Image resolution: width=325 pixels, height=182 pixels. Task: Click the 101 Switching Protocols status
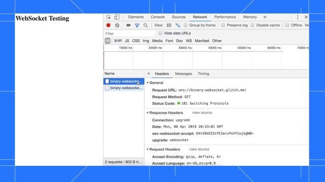point(205,103)
